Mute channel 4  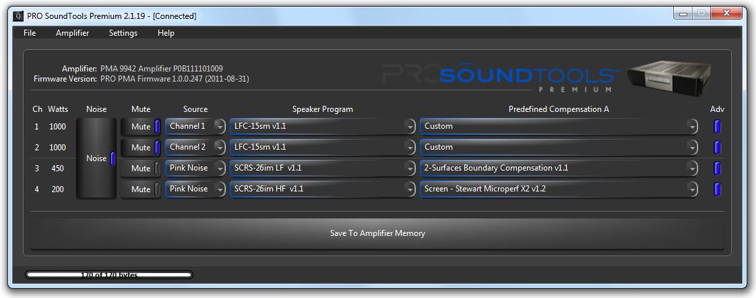click(x=140, y=189)
